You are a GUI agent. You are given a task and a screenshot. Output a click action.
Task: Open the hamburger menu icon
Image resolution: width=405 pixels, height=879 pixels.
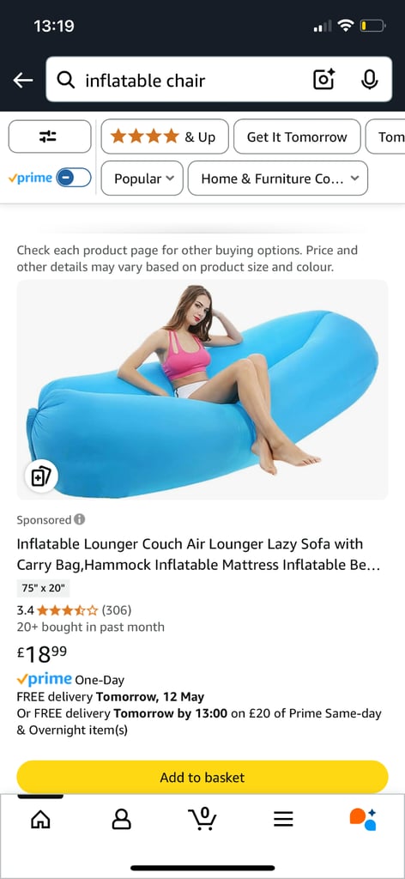[283, 820]
